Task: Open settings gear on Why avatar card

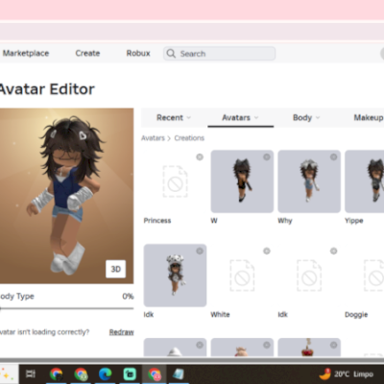Action: [x=333, y=156]
